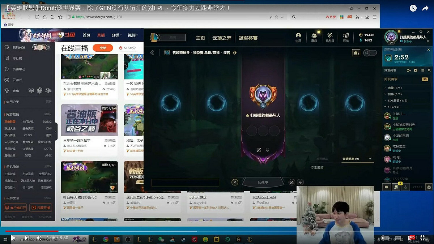
Task: Open the 酱油瓶 正在冲分中 stream thumbnail
Action: pos(89,120)
